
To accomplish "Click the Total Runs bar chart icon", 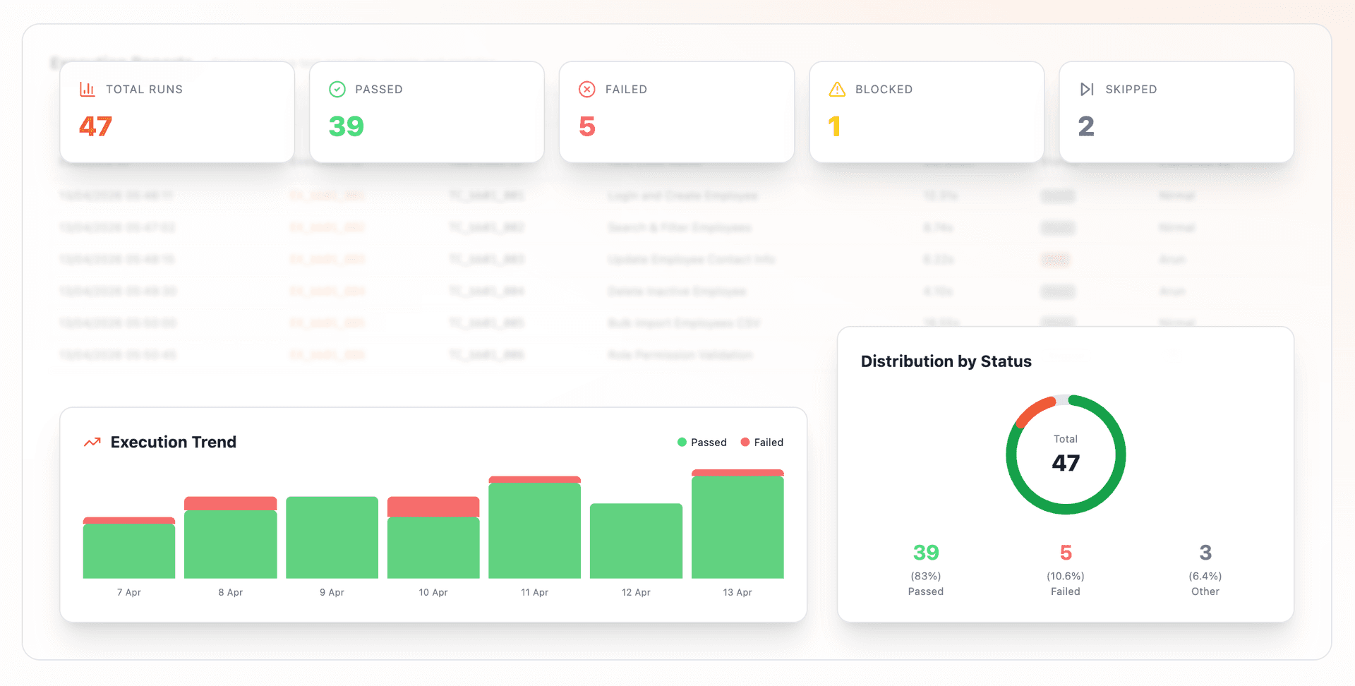I will click(x=86, y=89).
